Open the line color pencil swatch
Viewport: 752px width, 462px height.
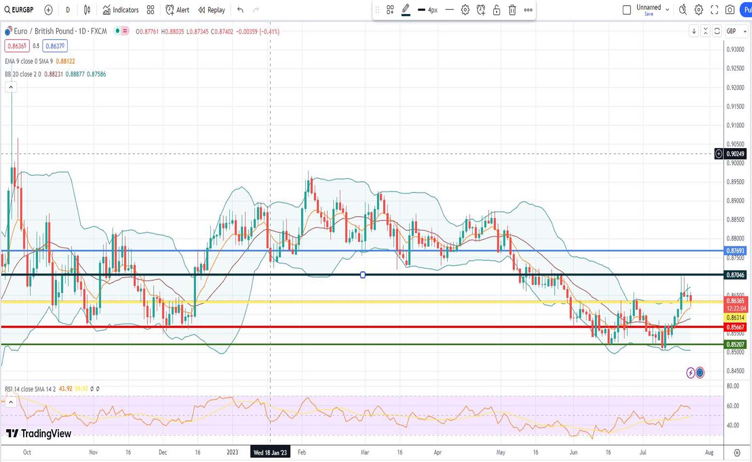(x=406, y=10)
